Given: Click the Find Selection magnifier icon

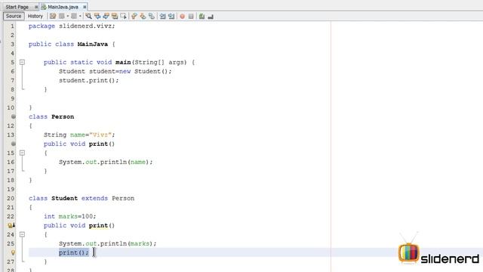Looking at the screenshot, I should 88,16.
